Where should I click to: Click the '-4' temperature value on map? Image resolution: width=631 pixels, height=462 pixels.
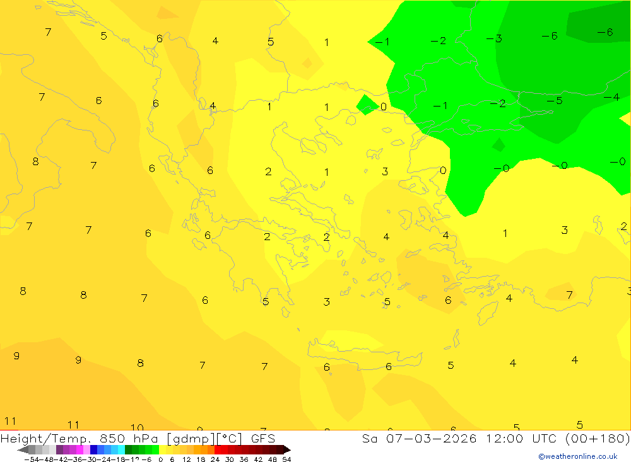(611, 97)
